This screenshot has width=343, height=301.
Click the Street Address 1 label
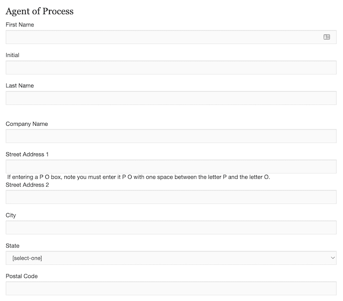(27, 154)
